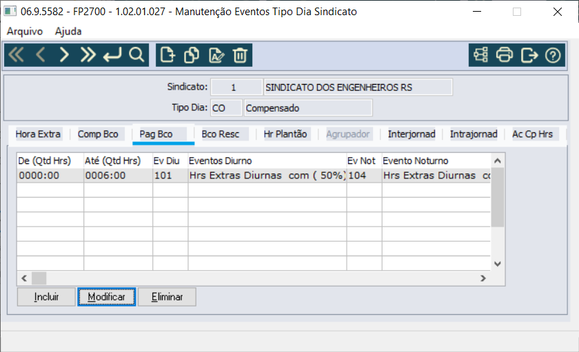Print using the printer icon
Viewport: 579px width, 352px height.
pyautogui.click(x=505, y=55)
